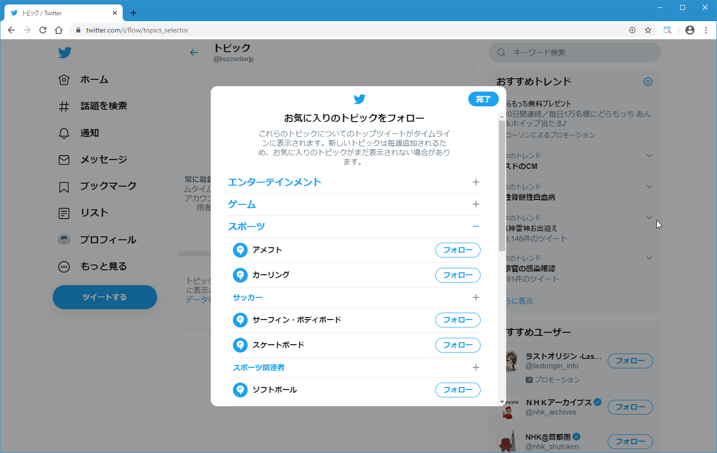The image size is (717, 453).
Task: Click the 完了 button in the dialog
Action: [x=483, y=99]
